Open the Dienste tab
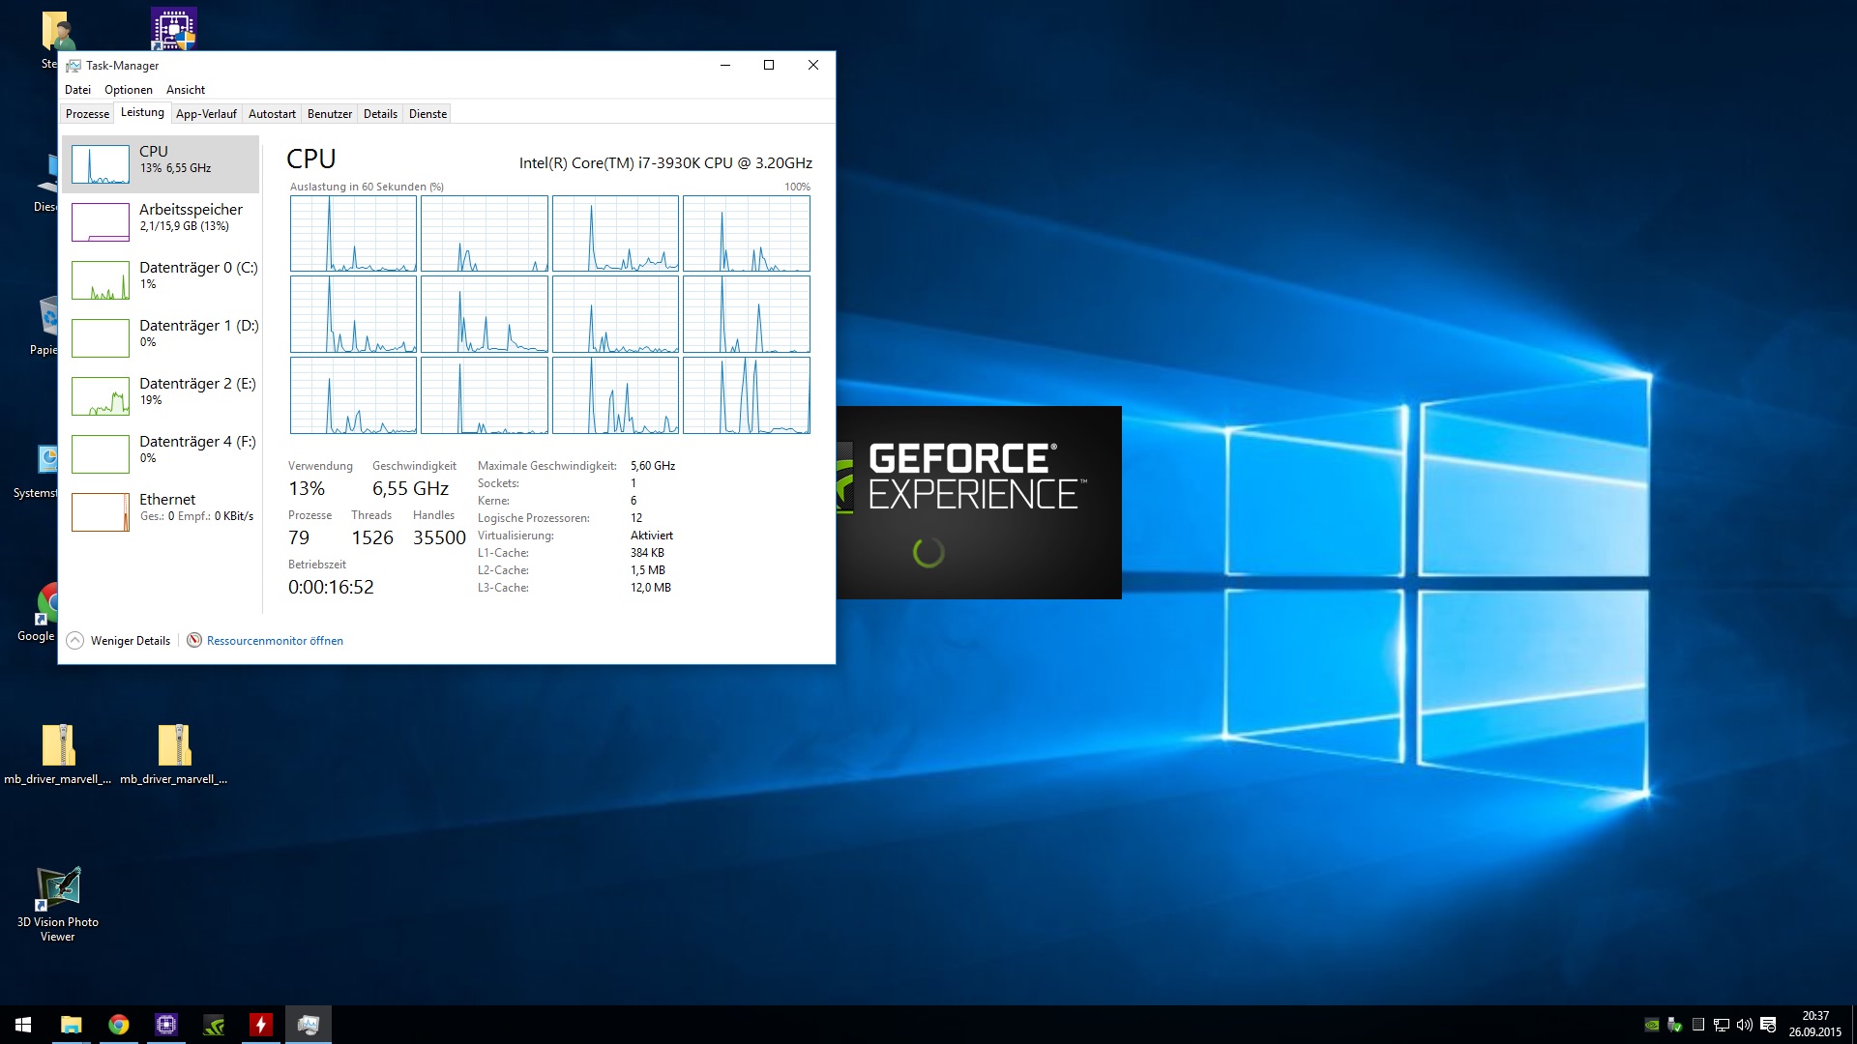This screenshot has height=1044, width=1857. coord(427,114)
